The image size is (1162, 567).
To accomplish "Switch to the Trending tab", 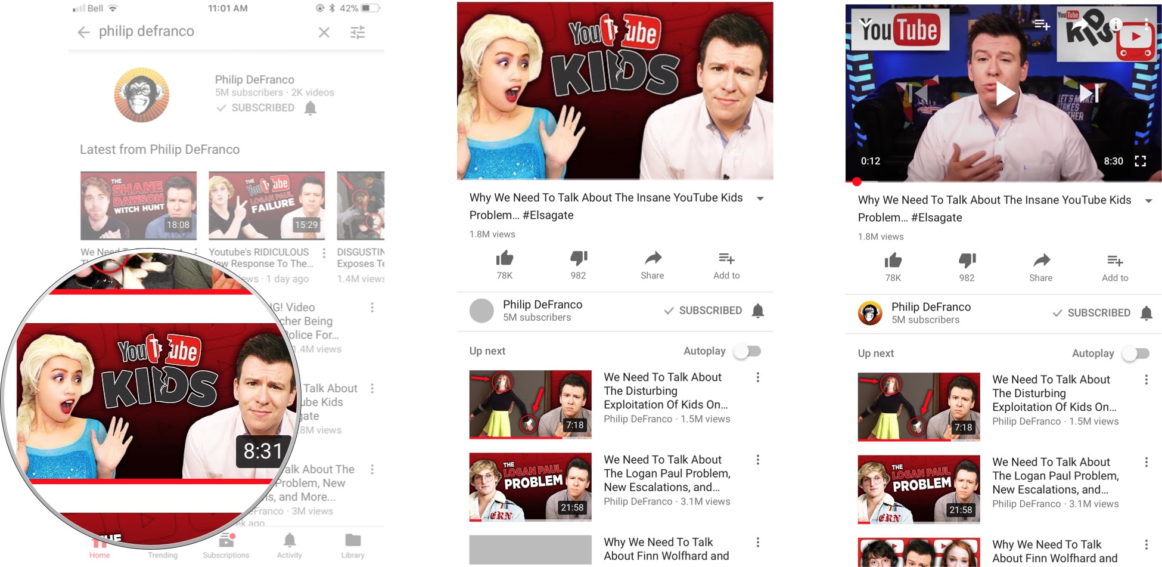I will pyautogui.click(x=163, y=546).
